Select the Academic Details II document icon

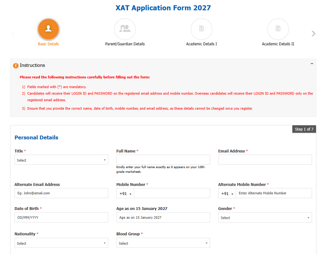(278, 29)
